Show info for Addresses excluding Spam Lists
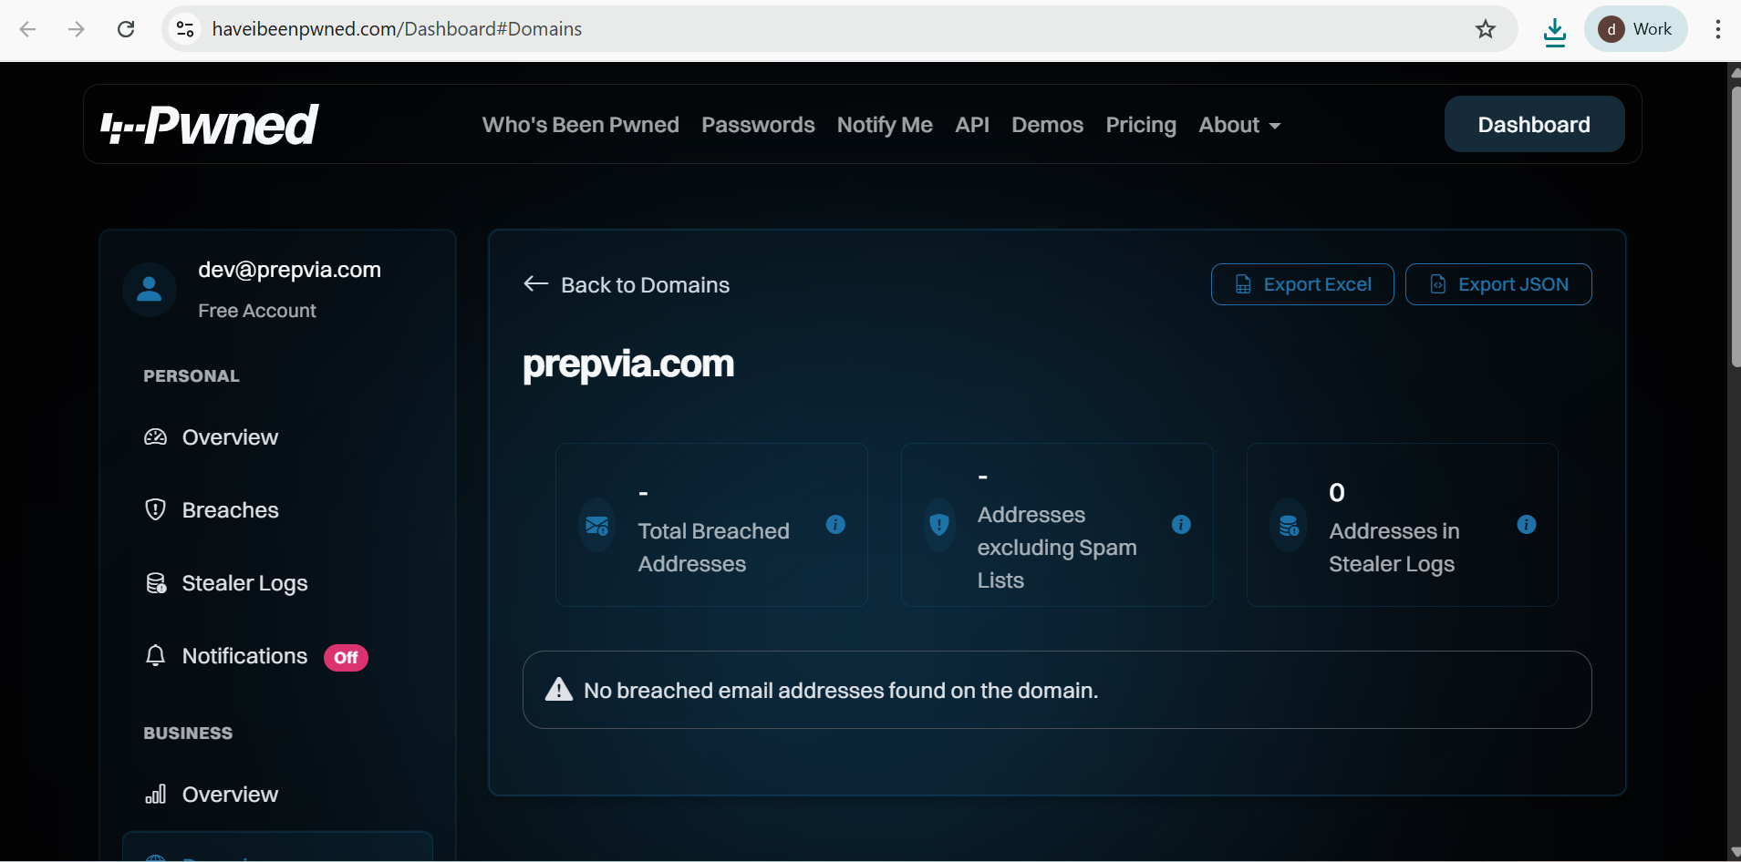This screenshot has width=1741, height=862. tap(1181, 525)
